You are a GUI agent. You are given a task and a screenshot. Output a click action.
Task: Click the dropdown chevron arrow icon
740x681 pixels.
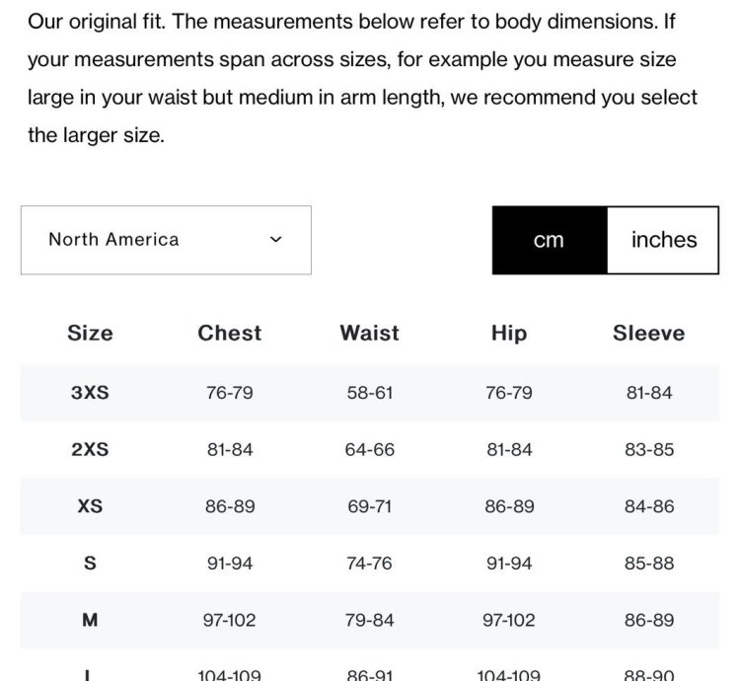(275, 239)
